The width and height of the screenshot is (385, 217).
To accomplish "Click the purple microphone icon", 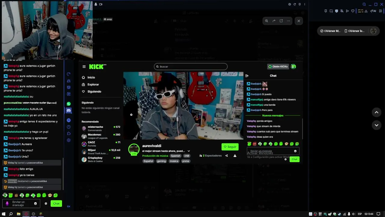I will [x=7, y=203].
